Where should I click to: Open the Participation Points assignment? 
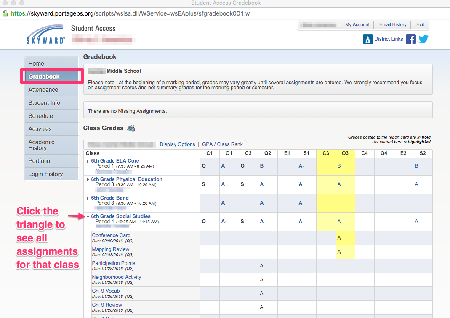click(113, 263)
